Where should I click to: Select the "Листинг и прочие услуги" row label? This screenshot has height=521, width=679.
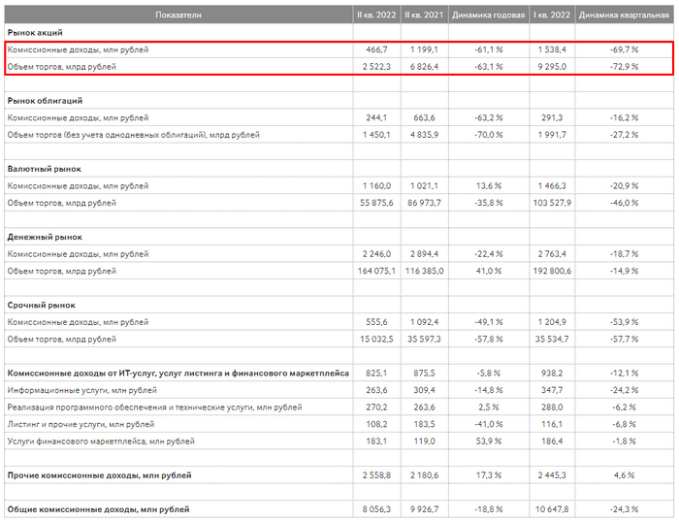pyautogui.click(x=81, y=424)
